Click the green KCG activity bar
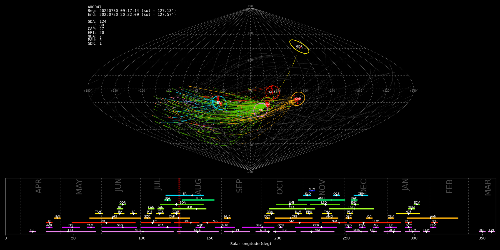Screen dimensions: 500x250 198,200
